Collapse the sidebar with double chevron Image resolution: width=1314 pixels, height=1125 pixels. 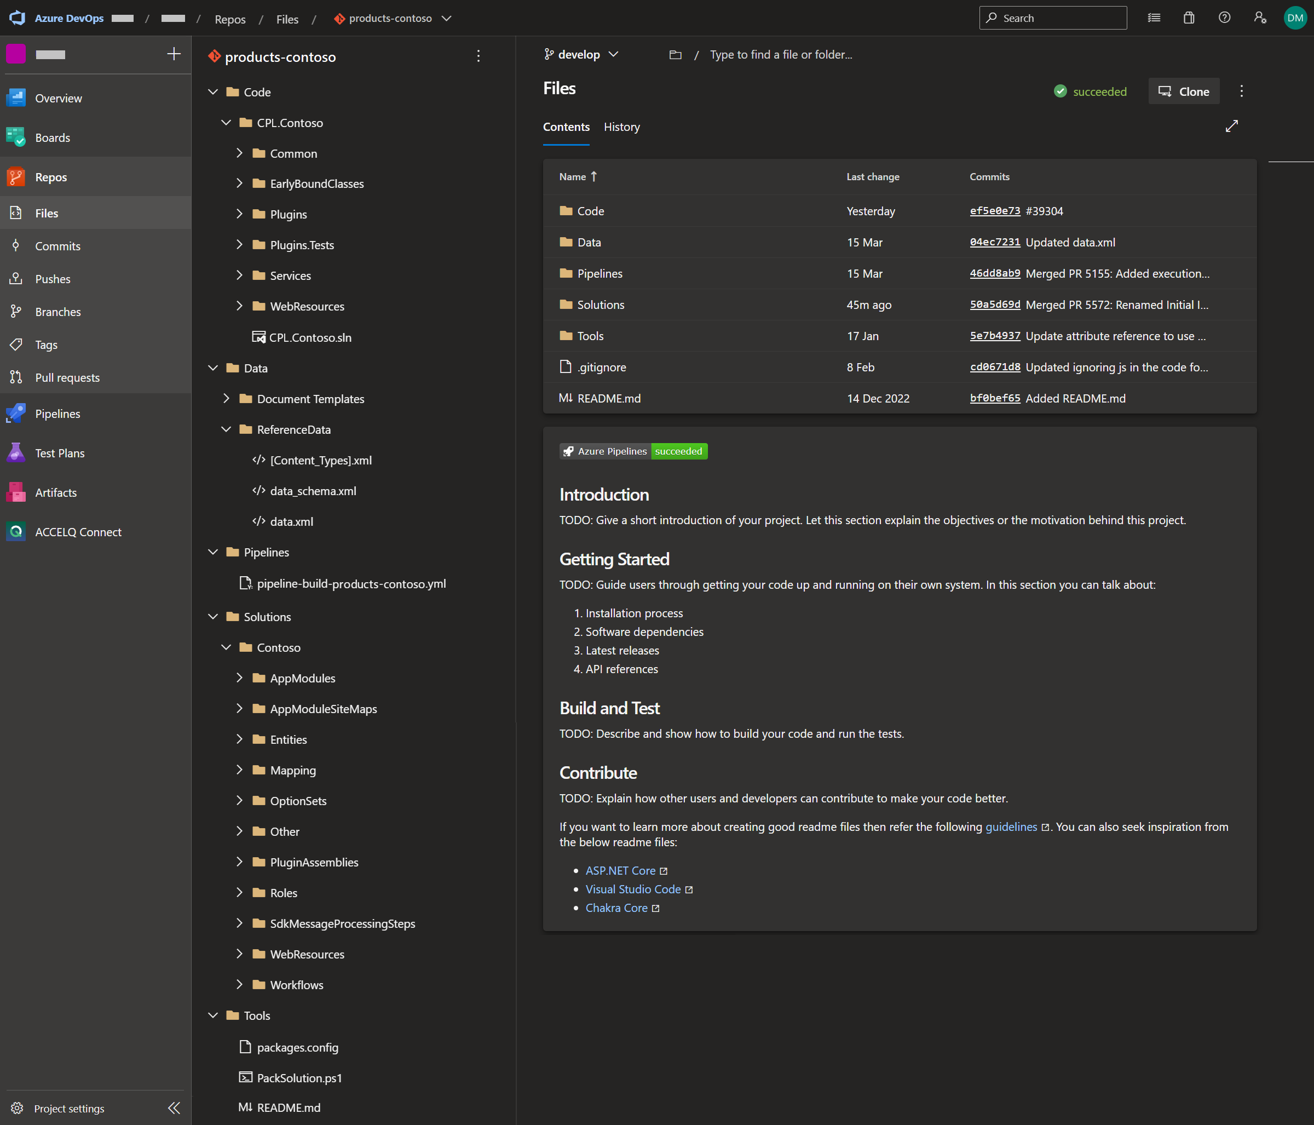click(x=174, y=1108)
